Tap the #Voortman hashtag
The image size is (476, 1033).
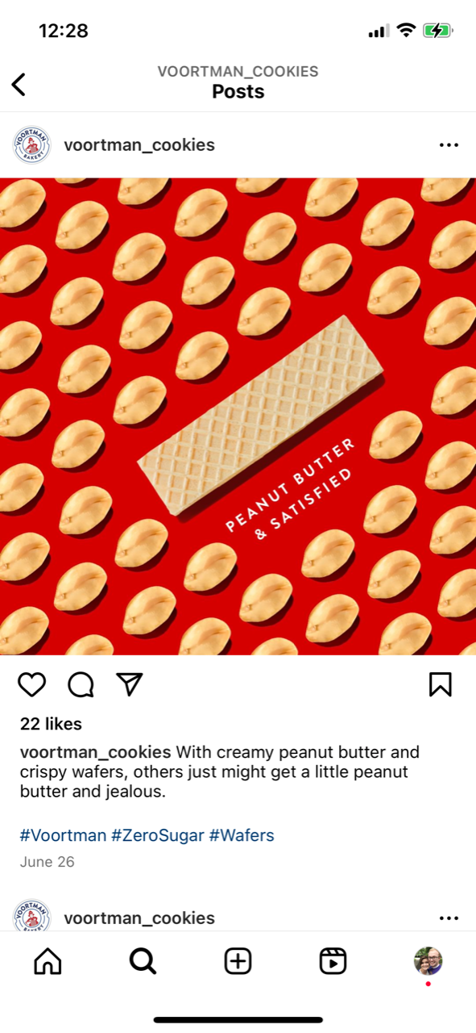tap(63, 835)
